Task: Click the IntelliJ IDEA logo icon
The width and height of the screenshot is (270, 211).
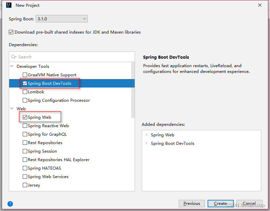Action: pos(9,5)
